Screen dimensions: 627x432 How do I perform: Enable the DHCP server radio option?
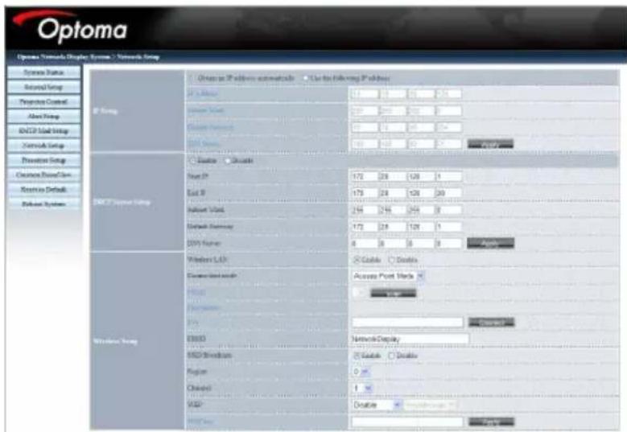point(193,161)
